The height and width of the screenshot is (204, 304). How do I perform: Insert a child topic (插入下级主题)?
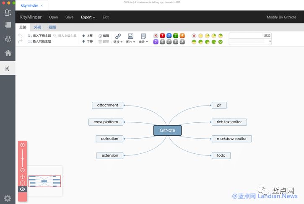point(39,36)
